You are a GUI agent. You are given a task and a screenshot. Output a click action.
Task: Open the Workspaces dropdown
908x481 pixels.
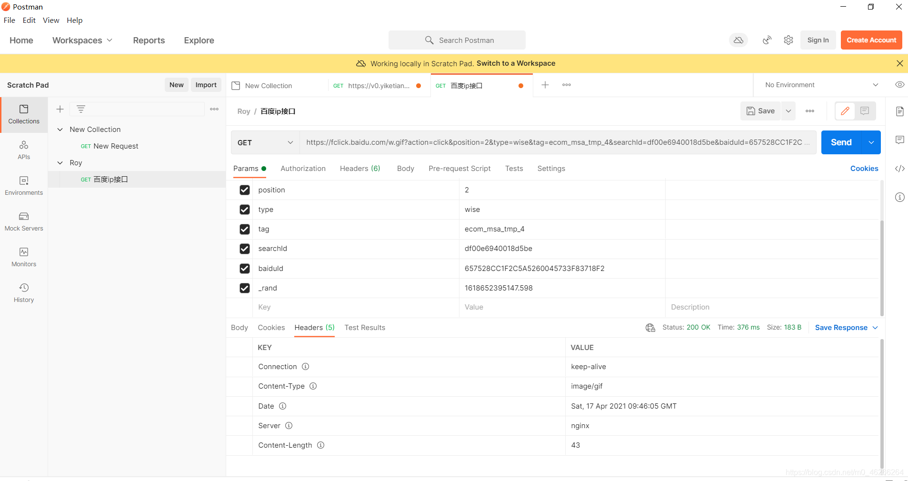coord(82,40)
